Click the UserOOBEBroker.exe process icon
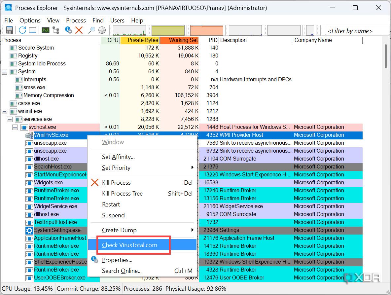 point(29,278)
